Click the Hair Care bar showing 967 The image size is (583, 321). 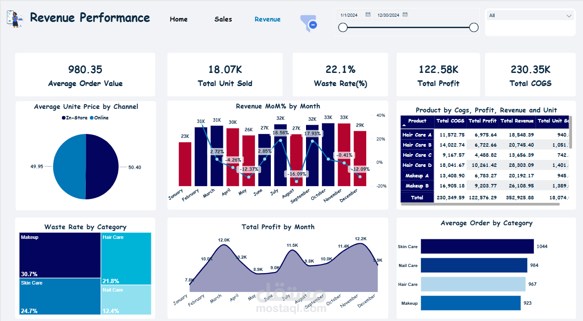(x=473, y=284)
